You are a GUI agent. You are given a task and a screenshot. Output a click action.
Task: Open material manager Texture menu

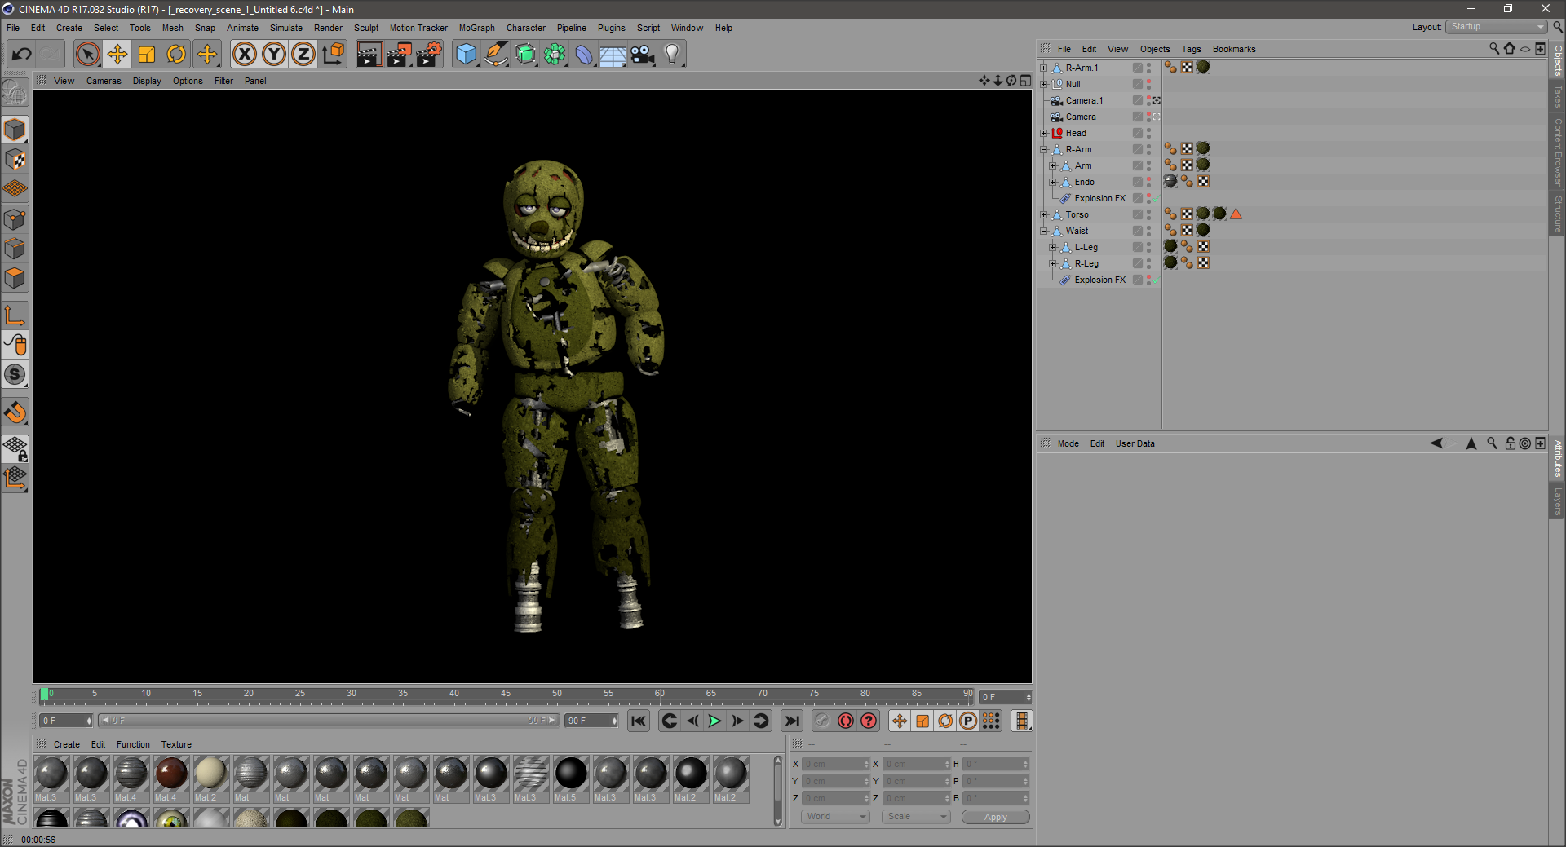click(x=176, y=744)
